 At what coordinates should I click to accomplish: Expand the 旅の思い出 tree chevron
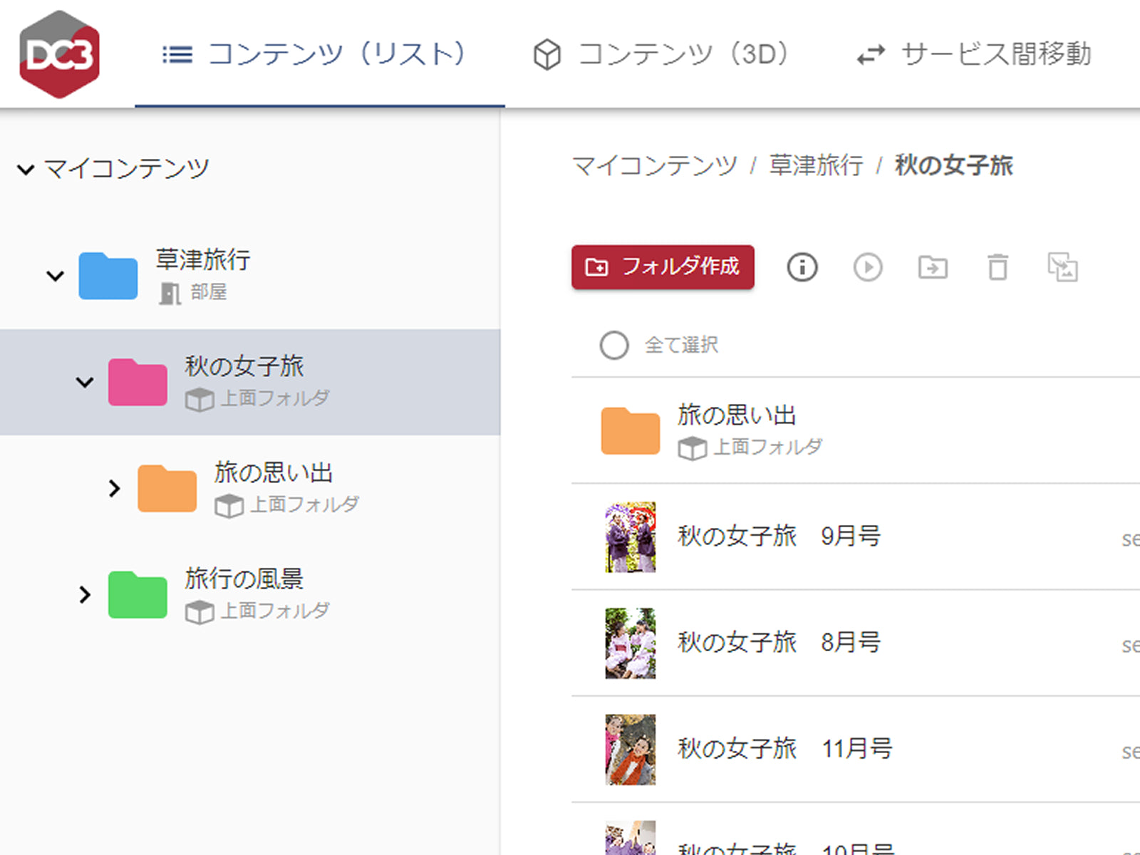(114, 489)
